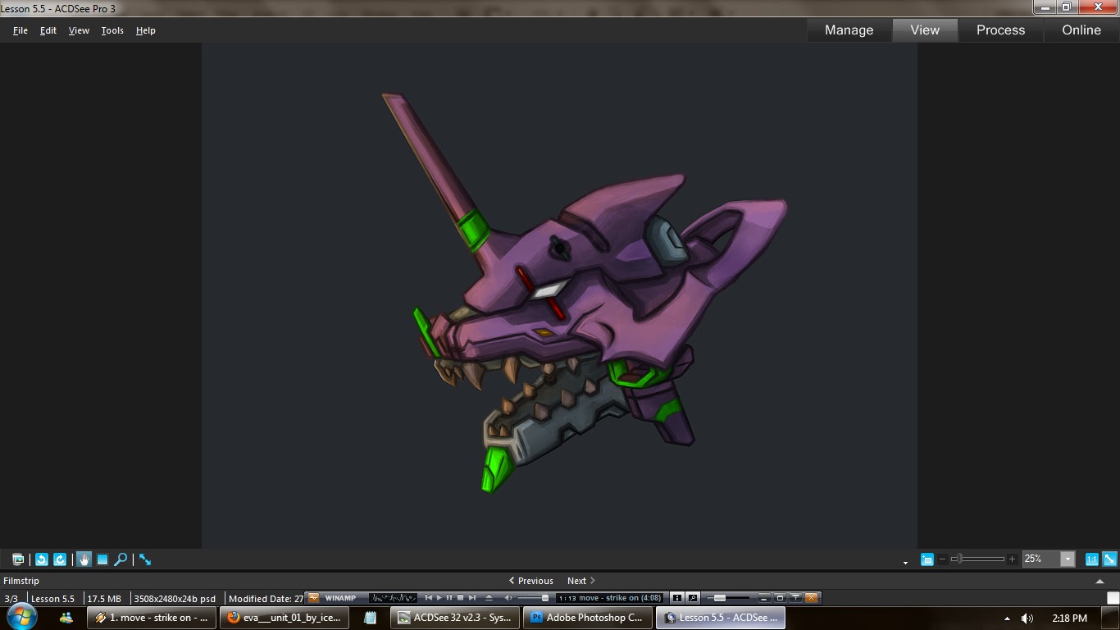The height and width of the screenshot is (630, 1120).
Task: Click Winamp song title display
Action: [609, 598]
